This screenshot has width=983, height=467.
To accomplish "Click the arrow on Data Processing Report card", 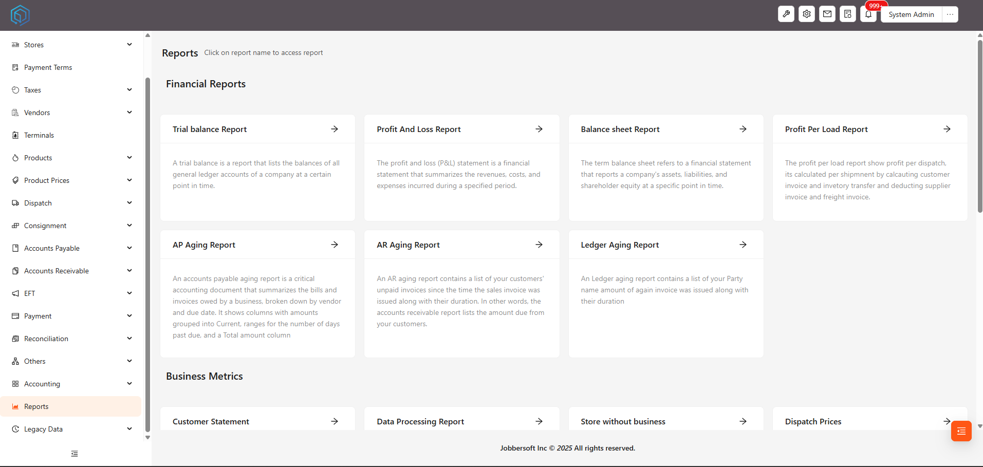I will [539, 421].
